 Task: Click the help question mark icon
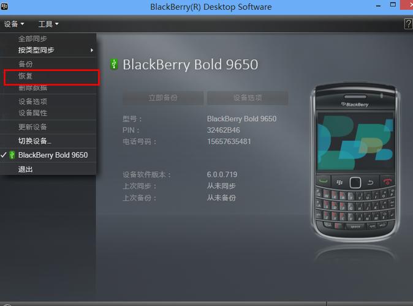pos(408,24)
